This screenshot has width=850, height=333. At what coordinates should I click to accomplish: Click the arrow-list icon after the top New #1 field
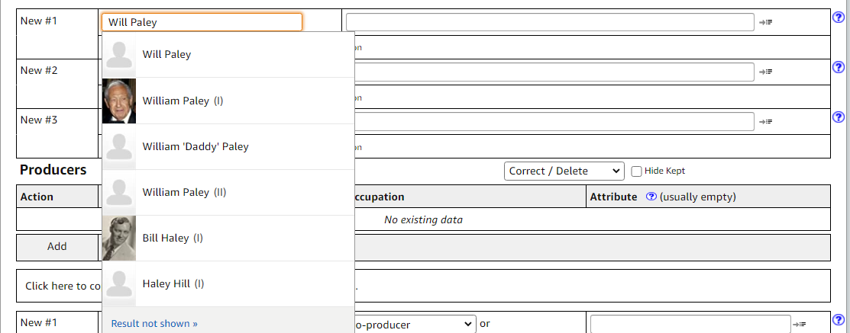[766, 23]
